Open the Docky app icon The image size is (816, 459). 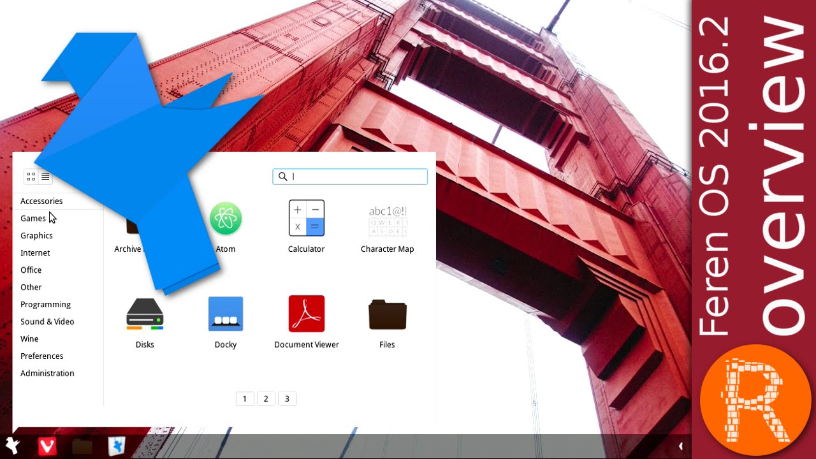[226, 314]
